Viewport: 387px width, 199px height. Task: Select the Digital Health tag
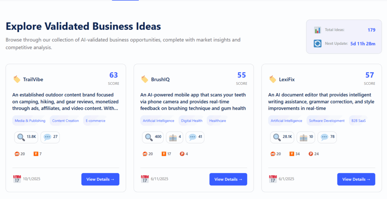(x=191, y=121)
